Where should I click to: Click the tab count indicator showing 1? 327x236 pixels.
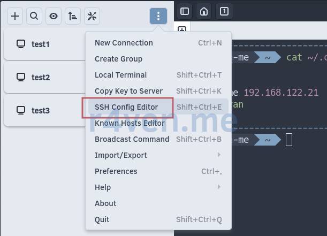tap(224, 11)
